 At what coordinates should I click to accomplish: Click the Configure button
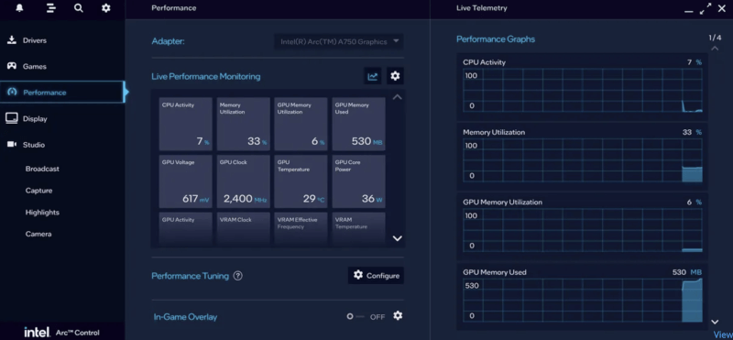click(376, 276)
